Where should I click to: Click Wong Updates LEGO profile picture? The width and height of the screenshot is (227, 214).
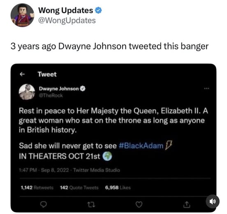pos(22,15)
